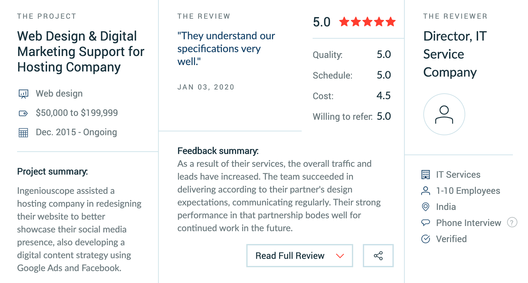This screenshot has height=283, width=528.
Task: Click the India location pin icon
Action: click(426, 207)
